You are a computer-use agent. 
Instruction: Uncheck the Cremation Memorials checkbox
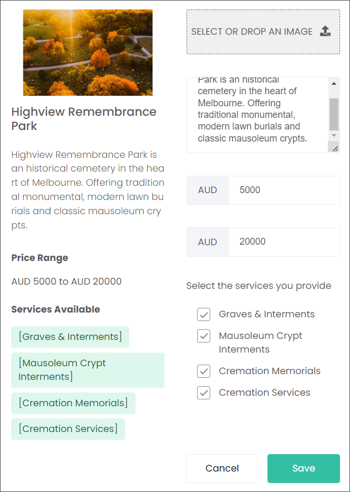tap(204, 371)
